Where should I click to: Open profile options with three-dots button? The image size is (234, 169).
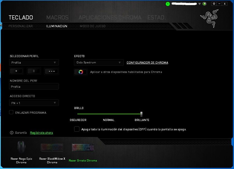[52, 71]
